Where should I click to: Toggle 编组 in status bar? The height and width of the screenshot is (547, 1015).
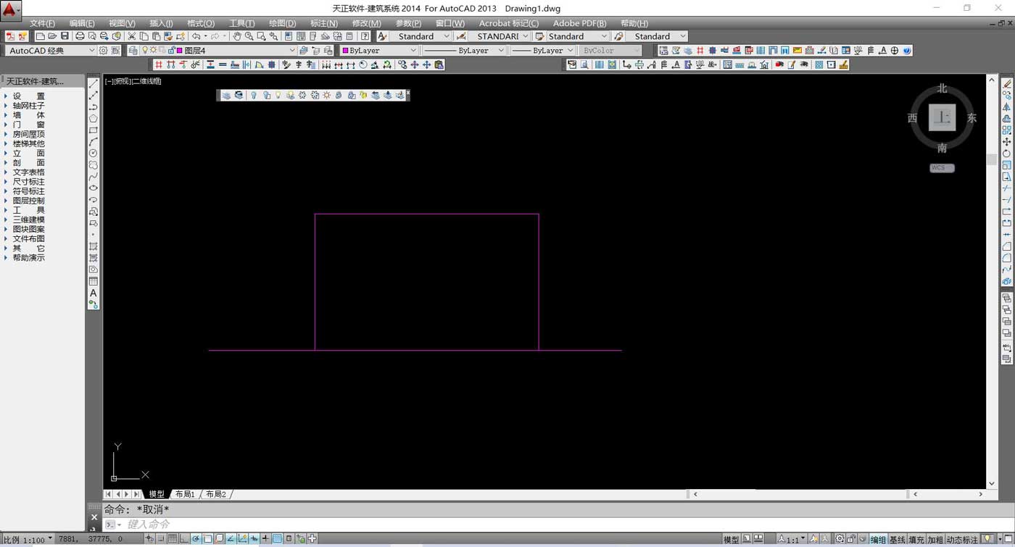click(878, 540)
